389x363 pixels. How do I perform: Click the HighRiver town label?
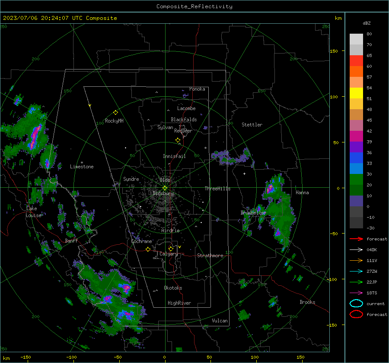coord(179,303)
